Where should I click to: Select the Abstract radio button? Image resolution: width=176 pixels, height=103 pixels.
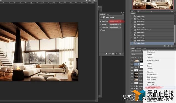pos(101,24)
